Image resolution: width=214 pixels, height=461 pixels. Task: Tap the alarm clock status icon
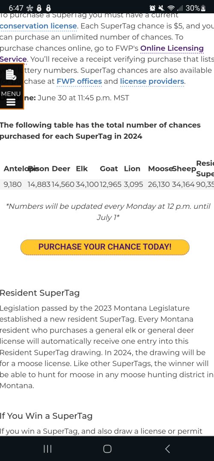152,8
